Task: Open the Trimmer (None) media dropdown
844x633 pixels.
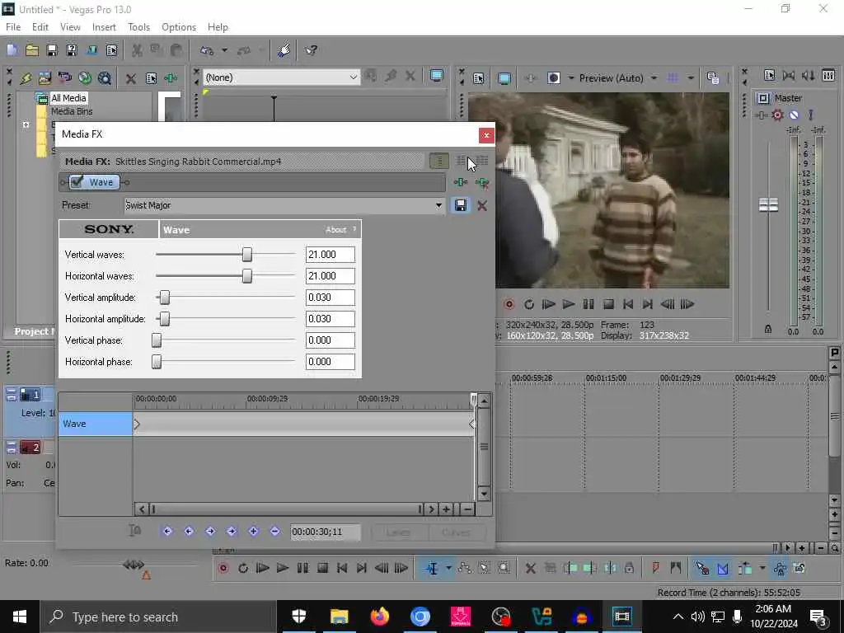Action: coord(353,77)
